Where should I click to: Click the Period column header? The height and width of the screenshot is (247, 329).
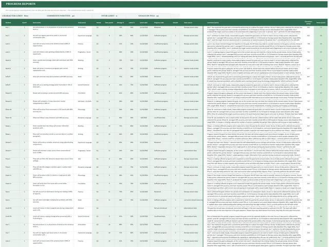[x=98, y=23]
